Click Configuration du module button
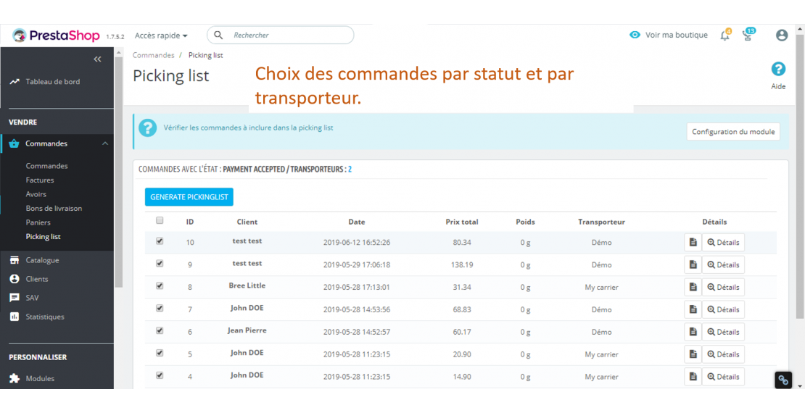 click(733, 131)
